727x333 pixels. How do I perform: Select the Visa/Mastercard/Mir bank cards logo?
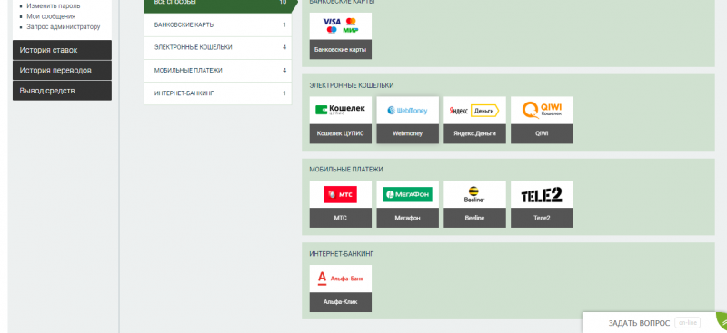pyautogui.click(x=340, y=26)
